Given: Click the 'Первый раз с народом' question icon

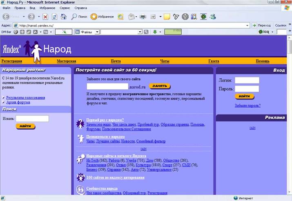Looking at the screenshot, I should click(x=80, y=124).
